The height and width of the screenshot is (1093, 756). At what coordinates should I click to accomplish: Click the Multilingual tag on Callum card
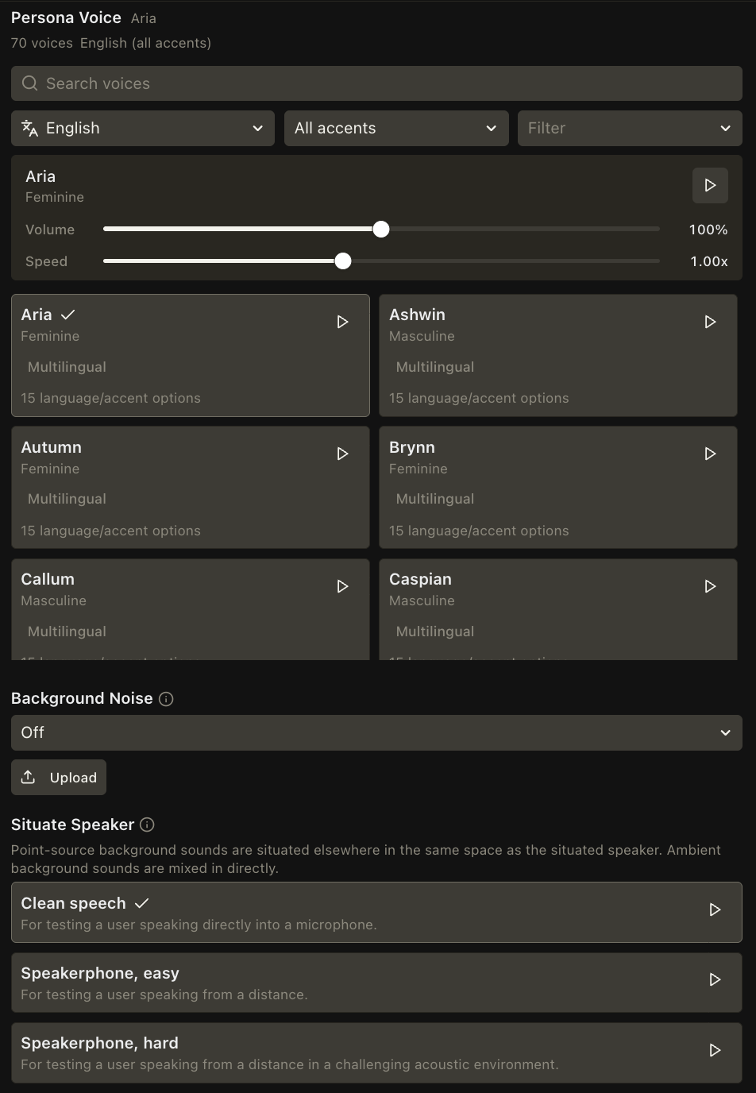coord(67,631)
